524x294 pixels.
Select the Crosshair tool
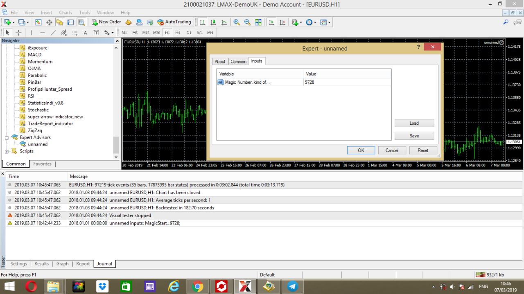18,33
